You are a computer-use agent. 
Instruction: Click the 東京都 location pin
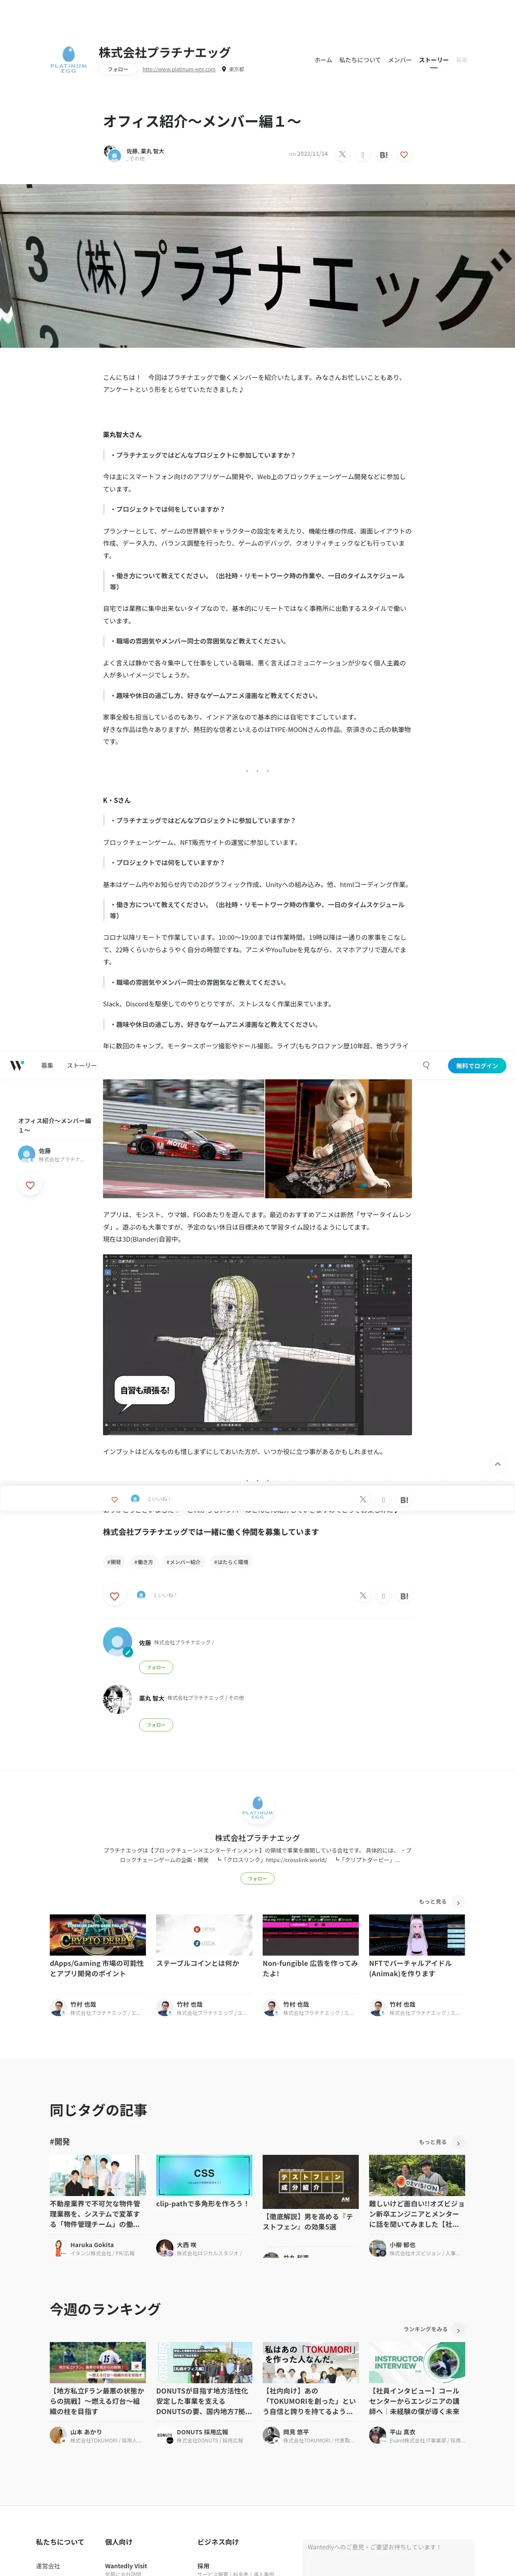coord(224,70)
